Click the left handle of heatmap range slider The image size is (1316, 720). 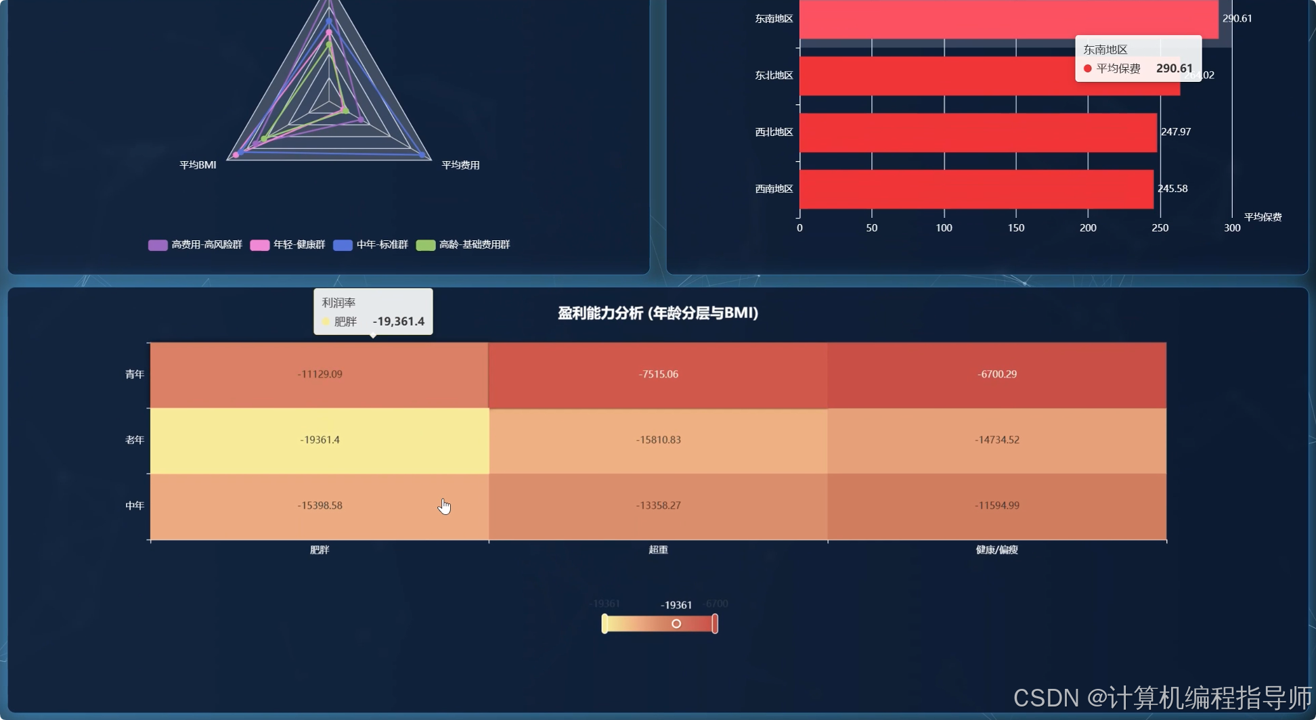[x=605, y=624]
